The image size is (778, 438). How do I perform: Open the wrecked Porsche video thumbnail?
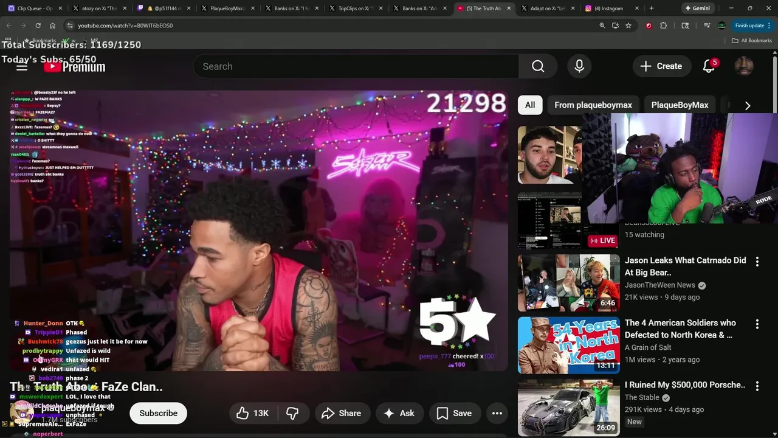point(569,408)
